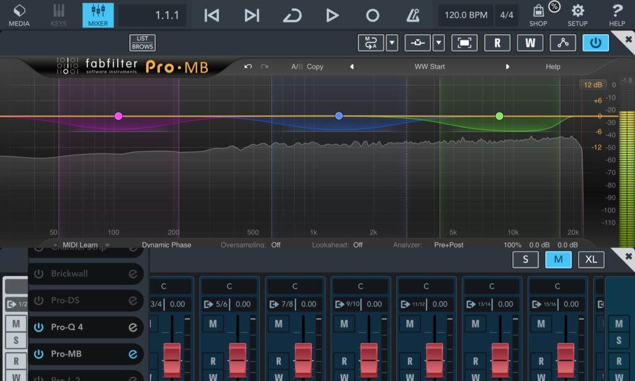Image resolution: width=635 pixels, height=381 pixels.
Task: Open Setup gear settings
Action: click(577, 15)
